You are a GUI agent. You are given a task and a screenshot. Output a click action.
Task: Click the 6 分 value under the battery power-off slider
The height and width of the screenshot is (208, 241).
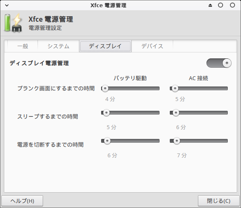click(112, 155)
